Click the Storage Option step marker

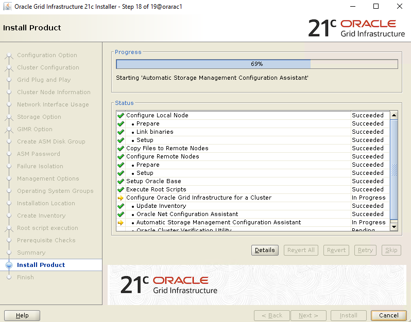pyautogui.click(x=9, y=117)
